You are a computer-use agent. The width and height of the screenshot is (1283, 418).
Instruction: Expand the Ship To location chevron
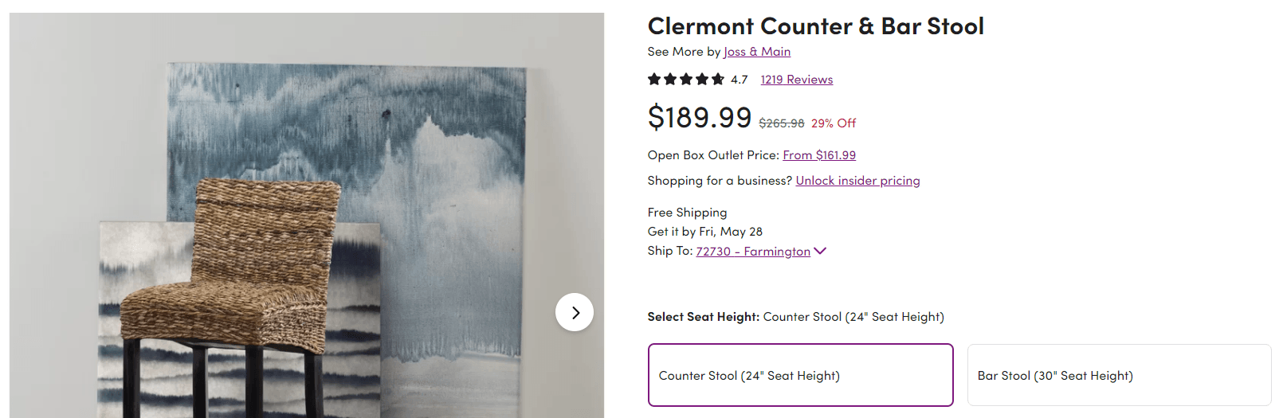tap(820, 251)
